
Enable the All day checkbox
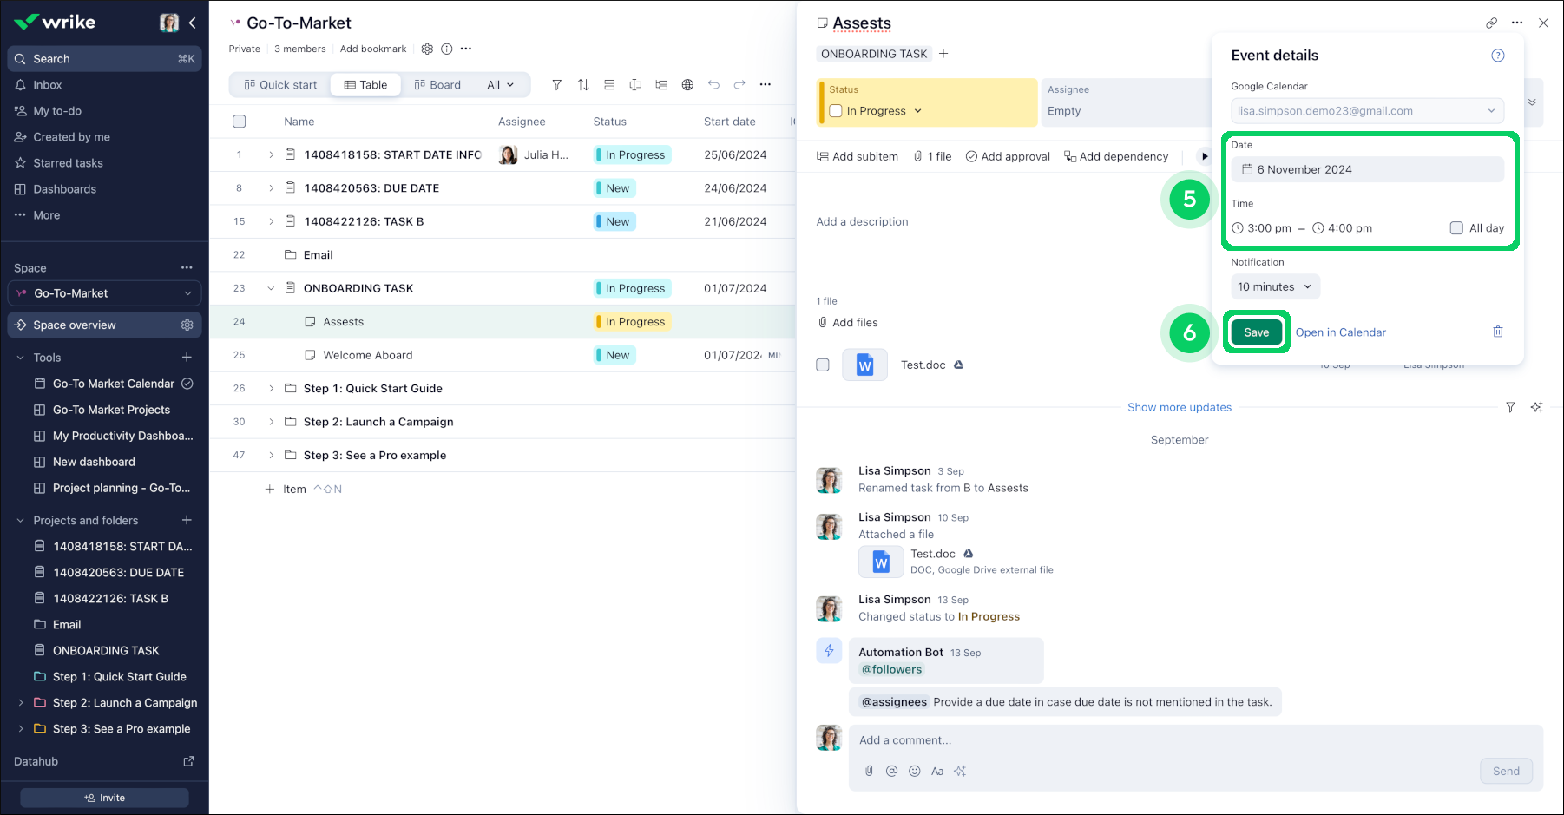point(1456,228)
